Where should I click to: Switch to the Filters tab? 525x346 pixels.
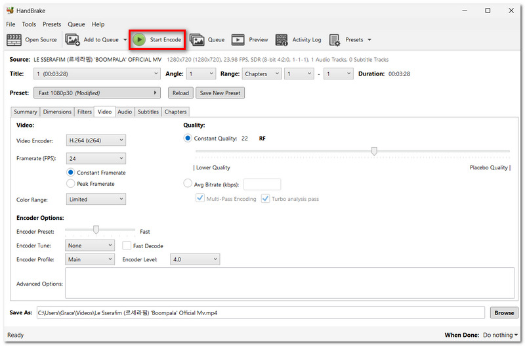pyautogui.click(x=85, y=112)
